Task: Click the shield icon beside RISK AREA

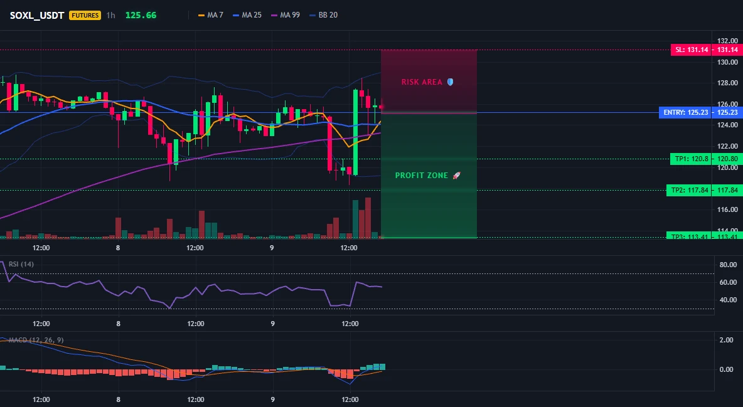Action: [x=450, y=82]
